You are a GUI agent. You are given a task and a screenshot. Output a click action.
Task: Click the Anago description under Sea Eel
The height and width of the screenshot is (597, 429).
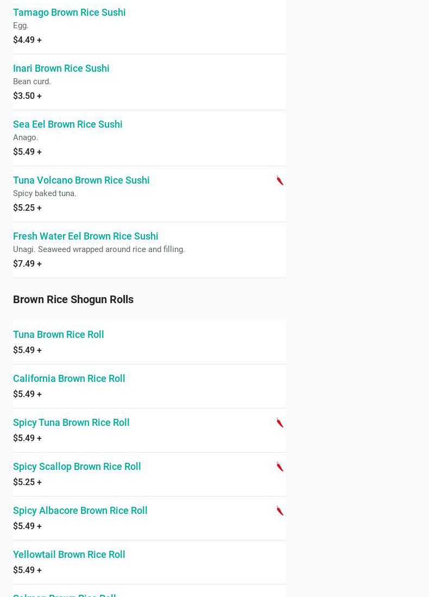(x=26, y=137)
